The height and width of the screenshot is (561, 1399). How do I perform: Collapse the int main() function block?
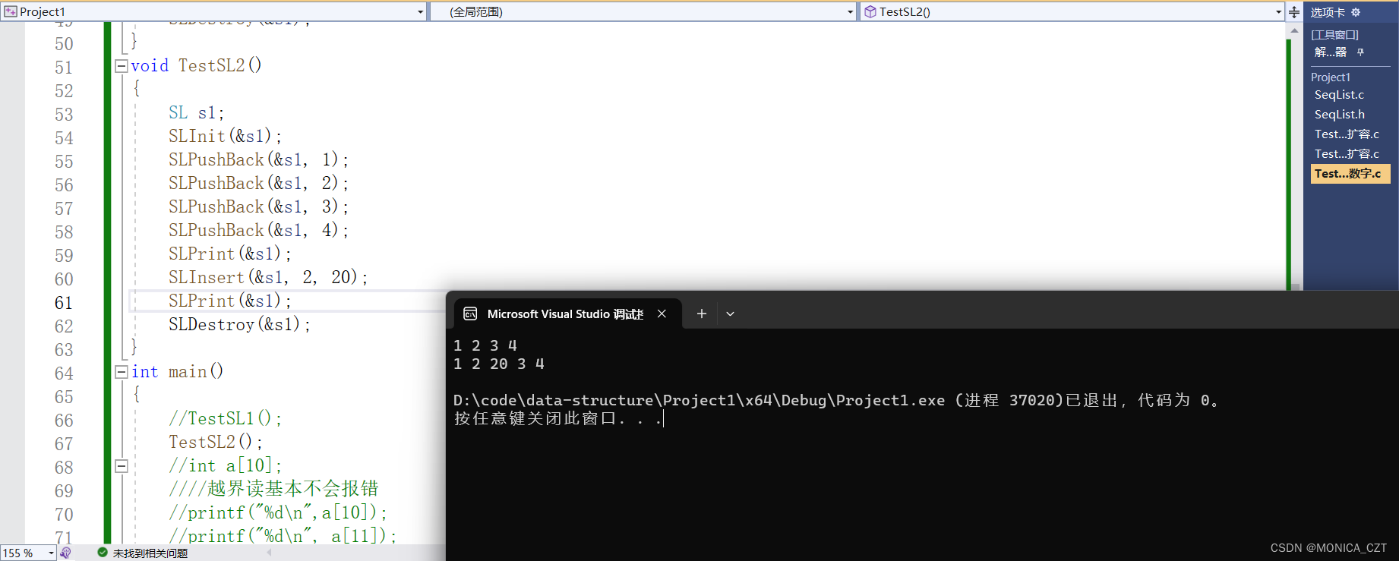[x=122, y=372]
